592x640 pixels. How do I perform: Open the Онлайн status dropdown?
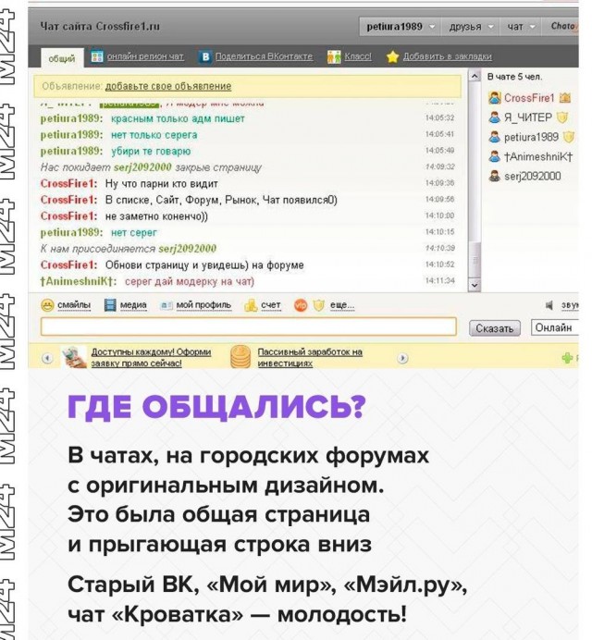pyautogui.click(x=554, y=327)
